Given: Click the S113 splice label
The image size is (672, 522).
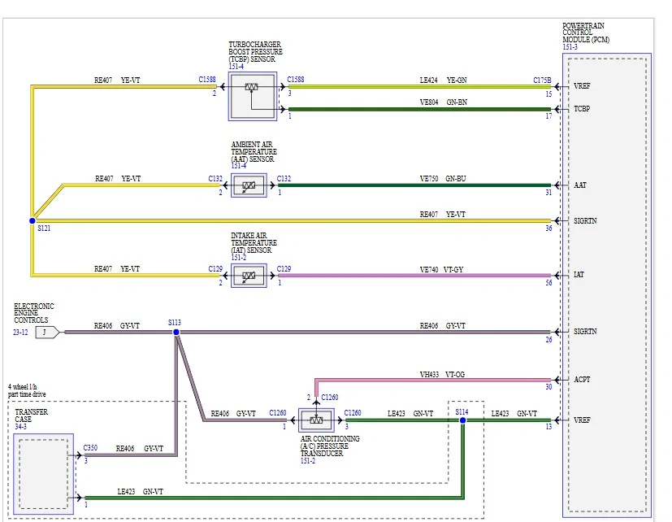Looking at the screenshot, I should (175, 323).
